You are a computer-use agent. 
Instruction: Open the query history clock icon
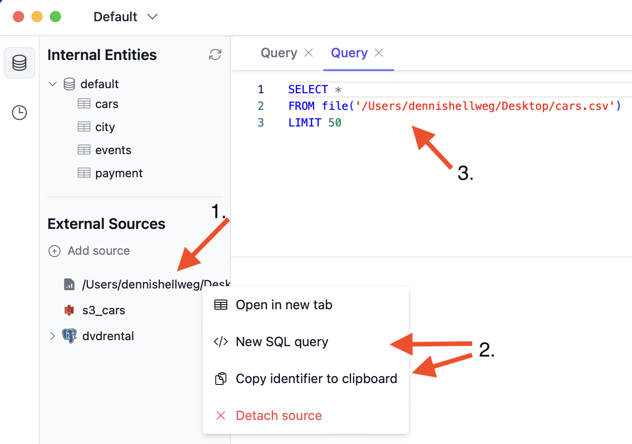19,113
